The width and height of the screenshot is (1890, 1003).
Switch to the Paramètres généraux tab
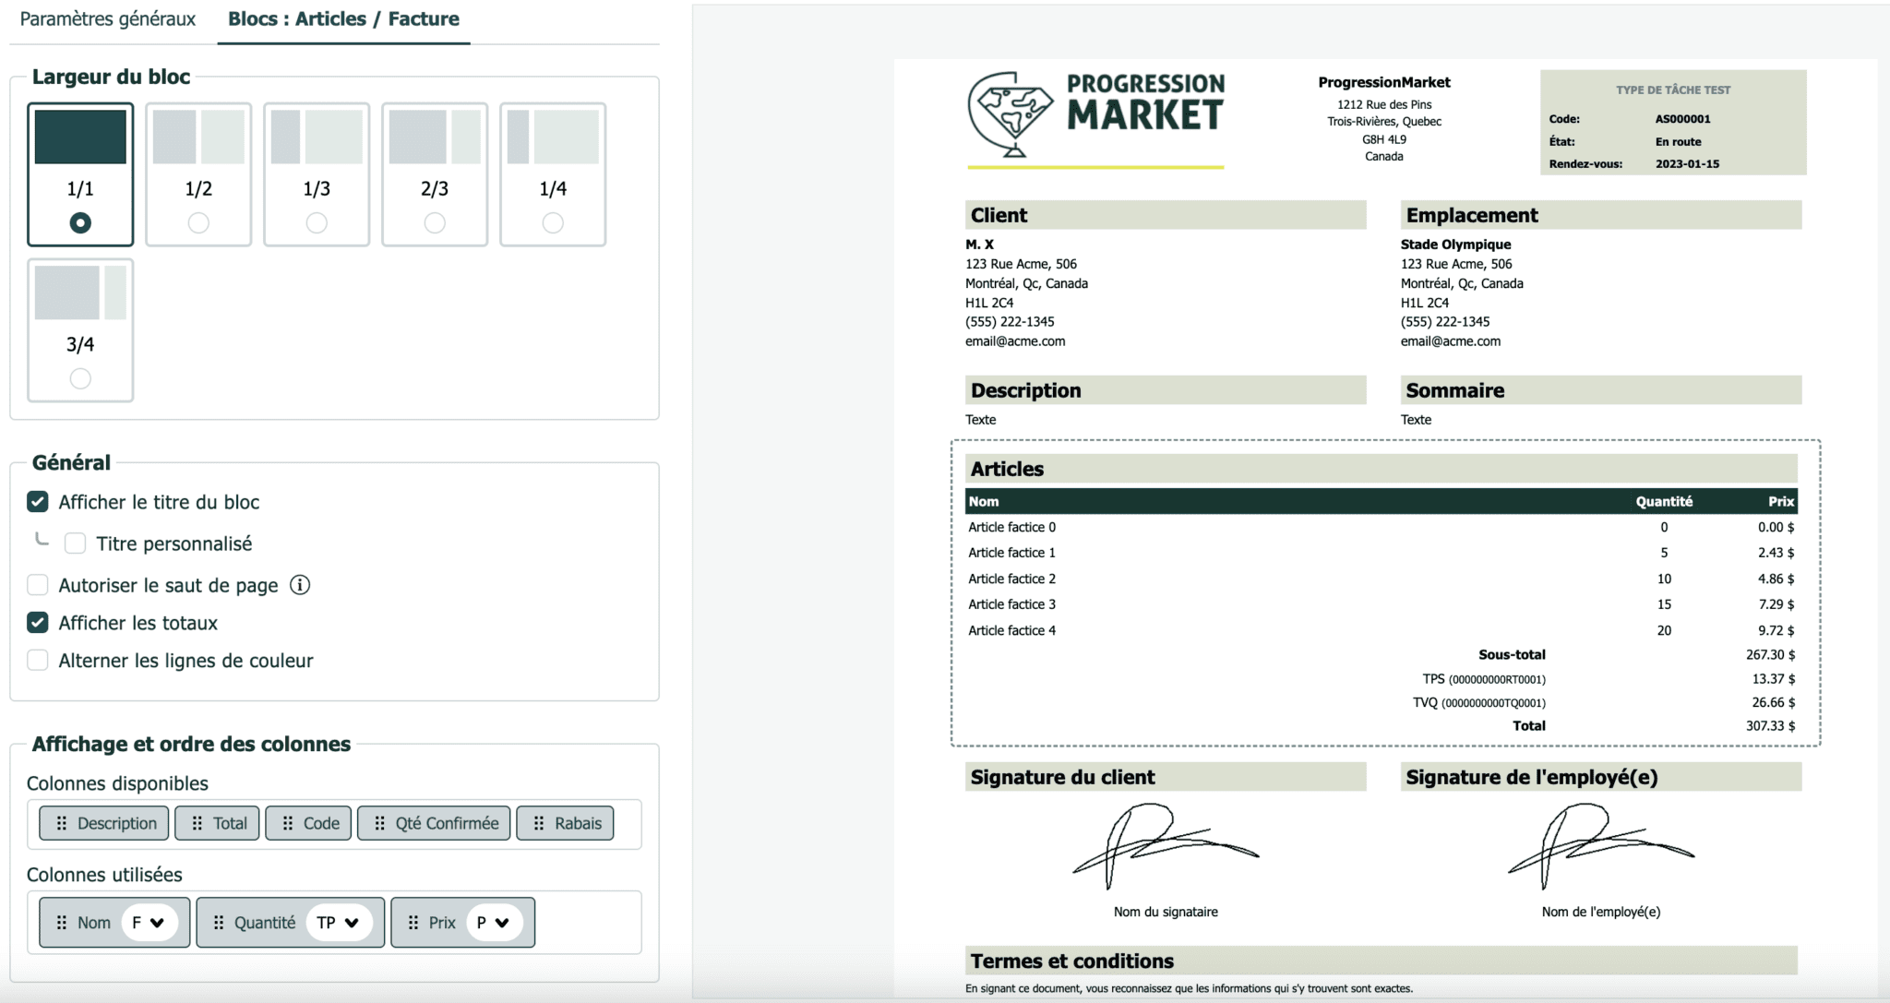tap(108, 19)
